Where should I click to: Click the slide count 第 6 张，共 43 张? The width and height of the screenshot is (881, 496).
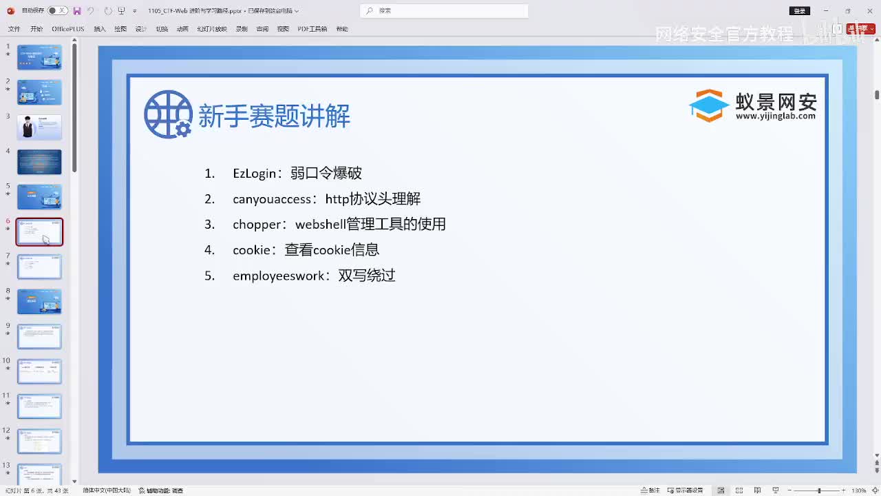click(x=36, y=490)
